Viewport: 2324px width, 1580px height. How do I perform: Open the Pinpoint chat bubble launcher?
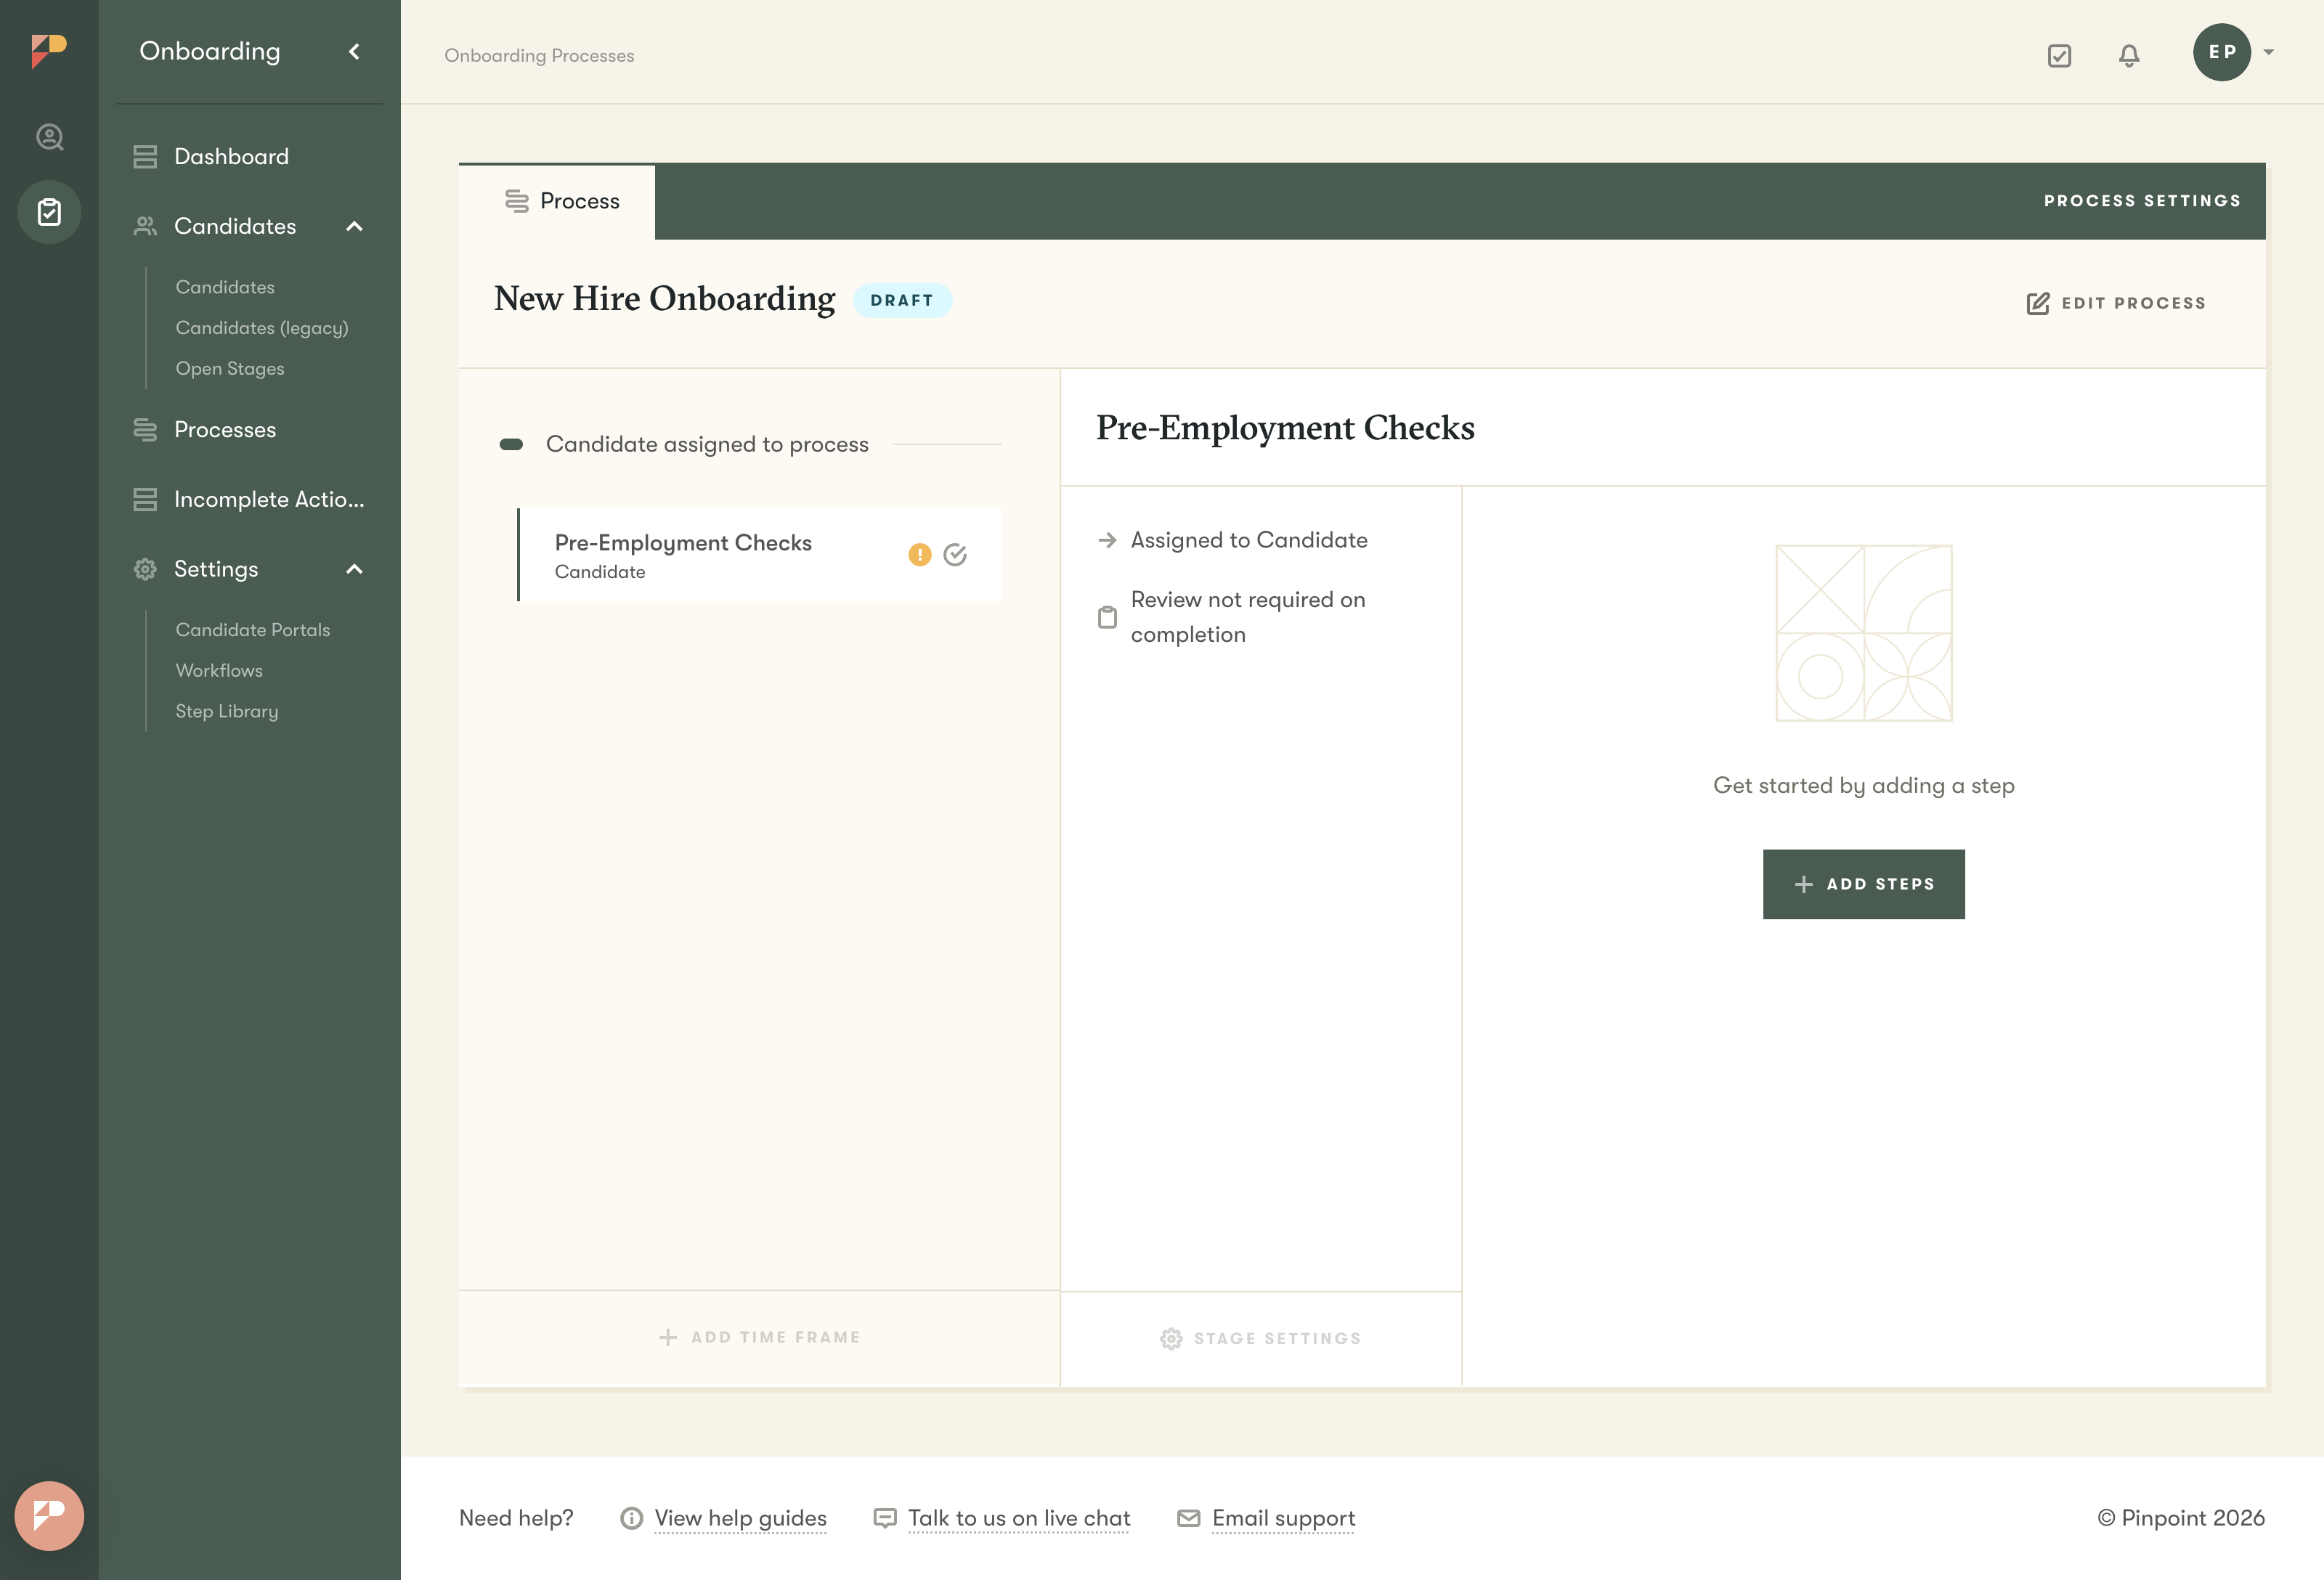tap(49, 1515)
